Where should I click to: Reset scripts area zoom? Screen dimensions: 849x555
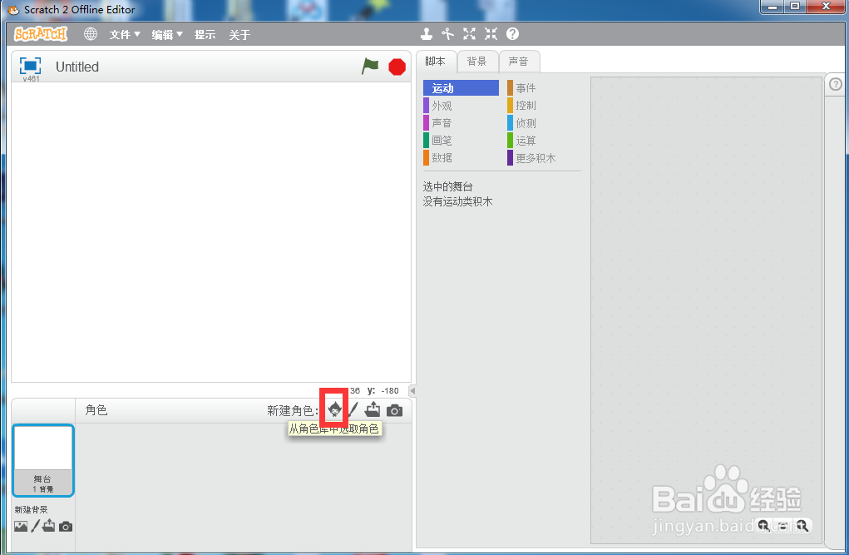click(x=783, y=526)
